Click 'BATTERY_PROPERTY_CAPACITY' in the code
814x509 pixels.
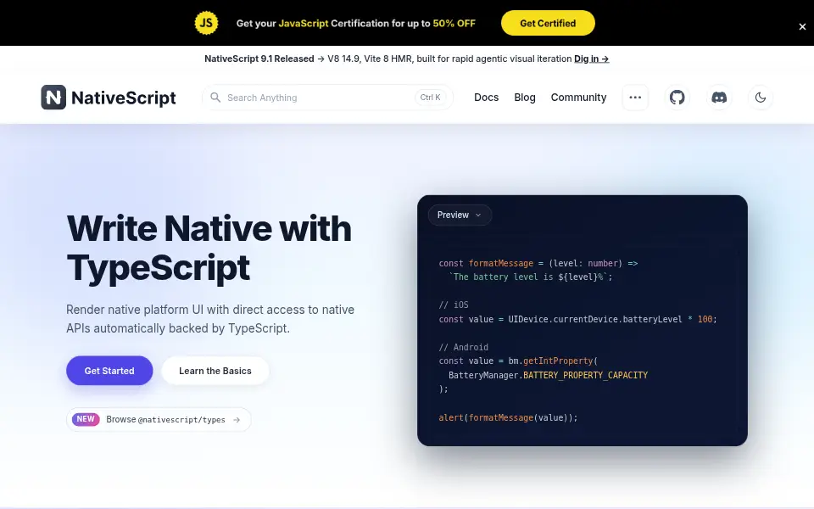point(585,375)
